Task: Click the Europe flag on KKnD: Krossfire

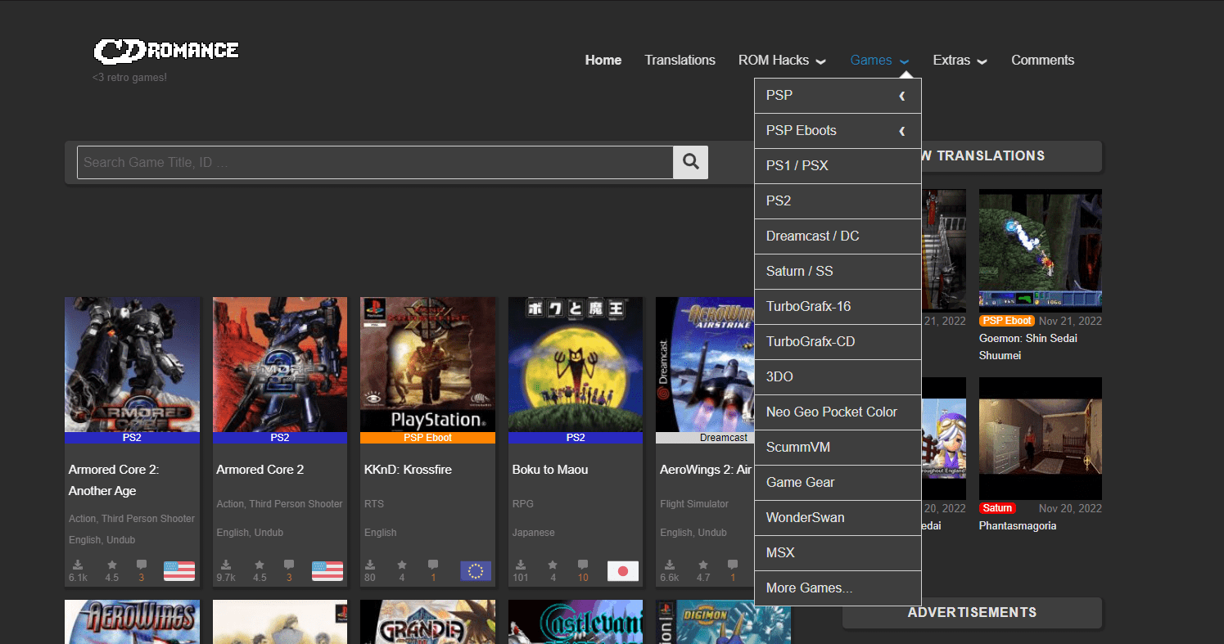Action: click(x=476, y=571)
